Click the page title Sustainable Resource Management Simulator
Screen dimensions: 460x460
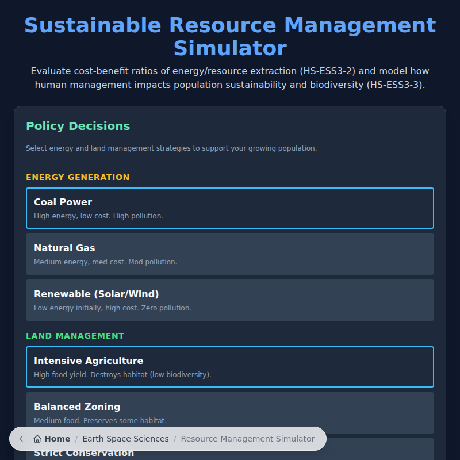pyautogui.click(x=230, y=36)
